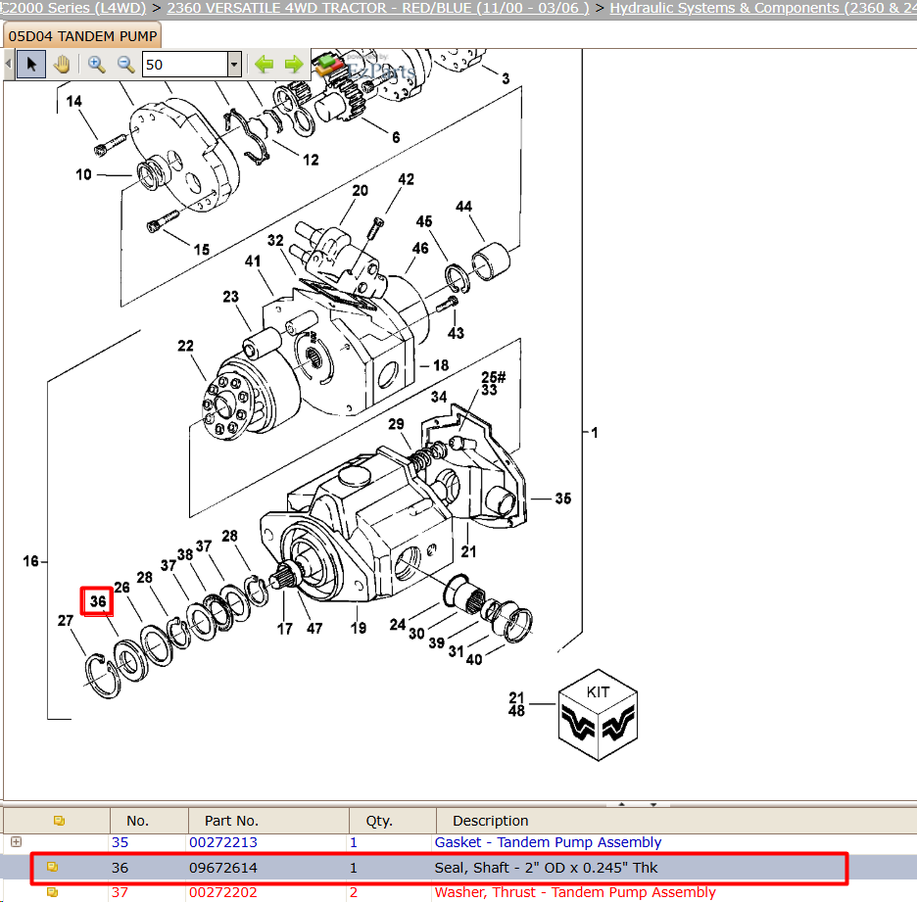Click callout 1 on the diagram

(595, 433)
